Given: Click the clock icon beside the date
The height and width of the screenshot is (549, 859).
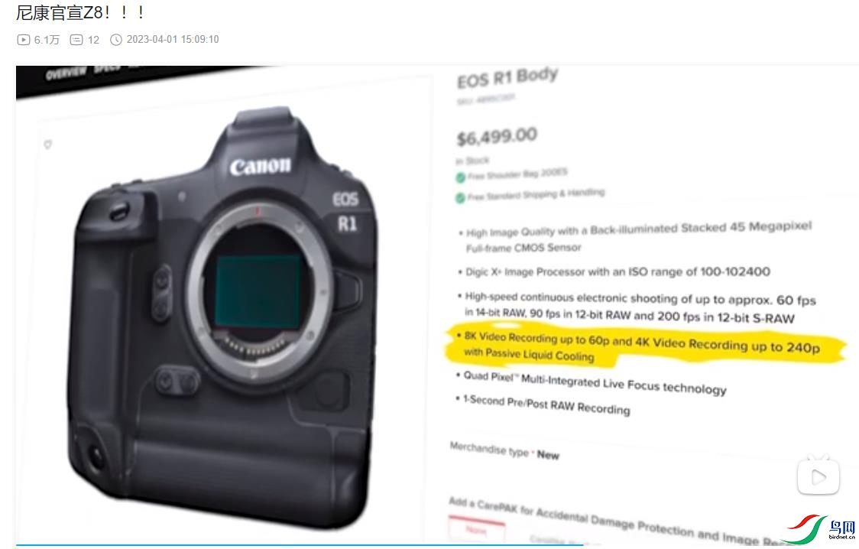Looking at the screenshot, I should coord(115,40).
